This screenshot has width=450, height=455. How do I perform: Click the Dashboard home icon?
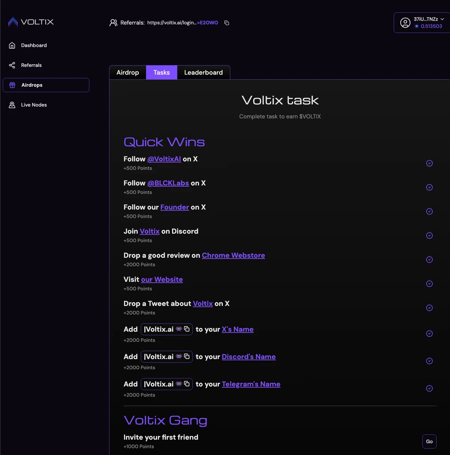[x=12, y=45]
